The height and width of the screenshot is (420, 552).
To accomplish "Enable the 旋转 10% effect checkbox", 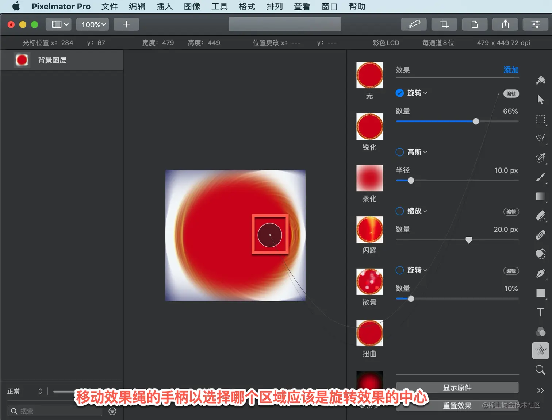I will coord(400,270).
